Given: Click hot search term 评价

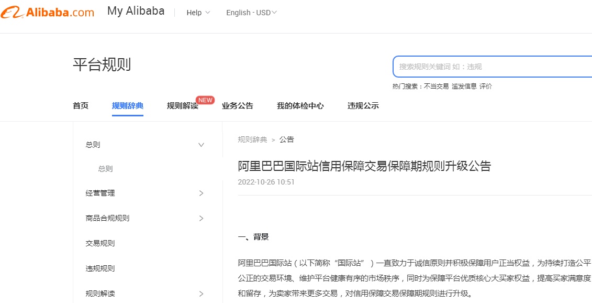Looking at the screenshot, I should tap(486, 86).
